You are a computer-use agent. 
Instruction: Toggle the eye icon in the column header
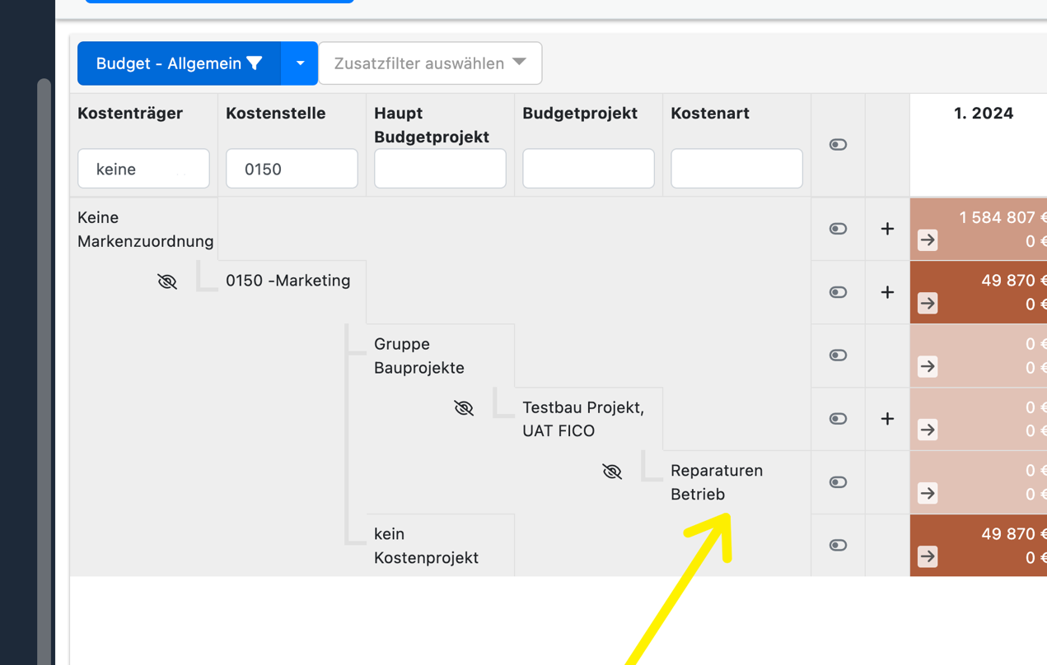click(x=838, y=144)
